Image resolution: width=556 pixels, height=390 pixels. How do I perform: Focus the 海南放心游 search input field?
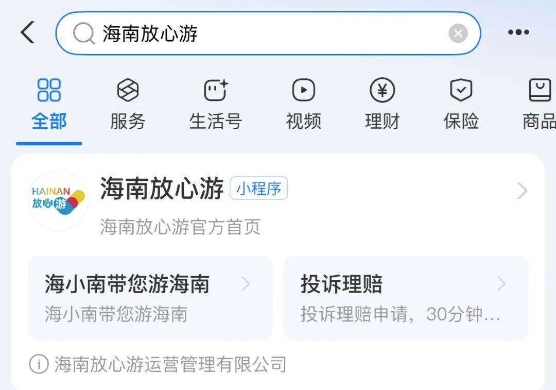(x=268, y=33)
